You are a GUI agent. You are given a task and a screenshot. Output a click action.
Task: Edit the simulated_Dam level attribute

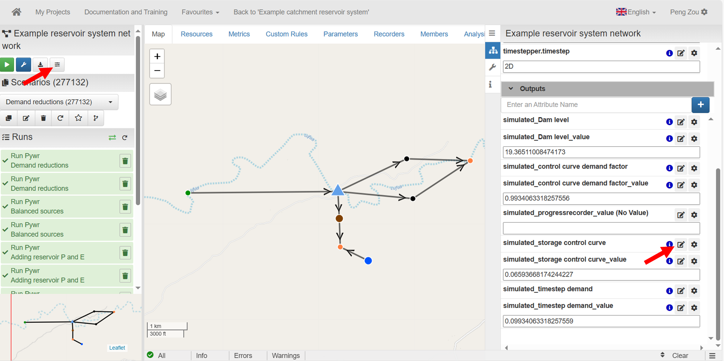681,122
